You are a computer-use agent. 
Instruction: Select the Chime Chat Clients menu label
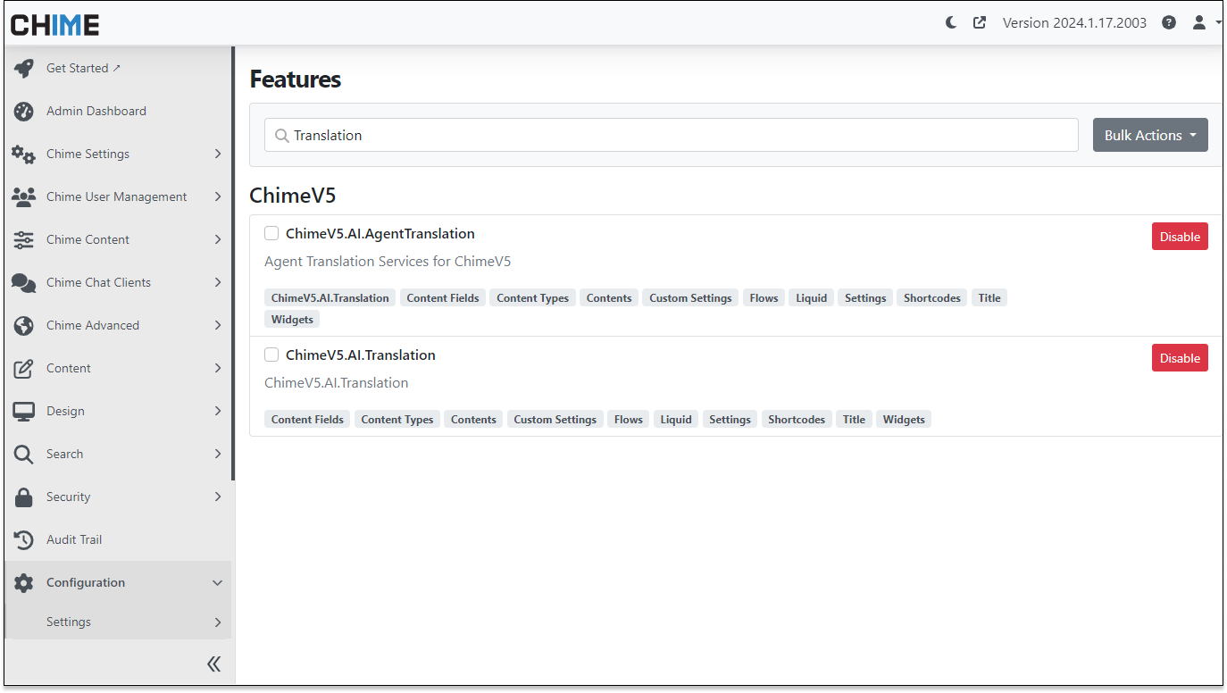tap(98, 282)
